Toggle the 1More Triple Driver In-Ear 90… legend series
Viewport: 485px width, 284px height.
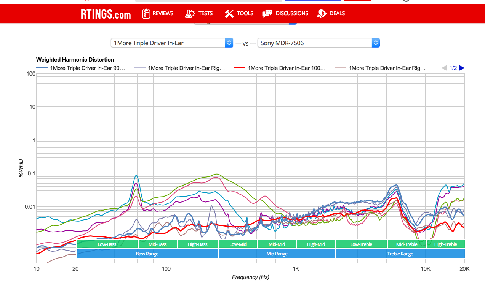[x=80, y=68]
